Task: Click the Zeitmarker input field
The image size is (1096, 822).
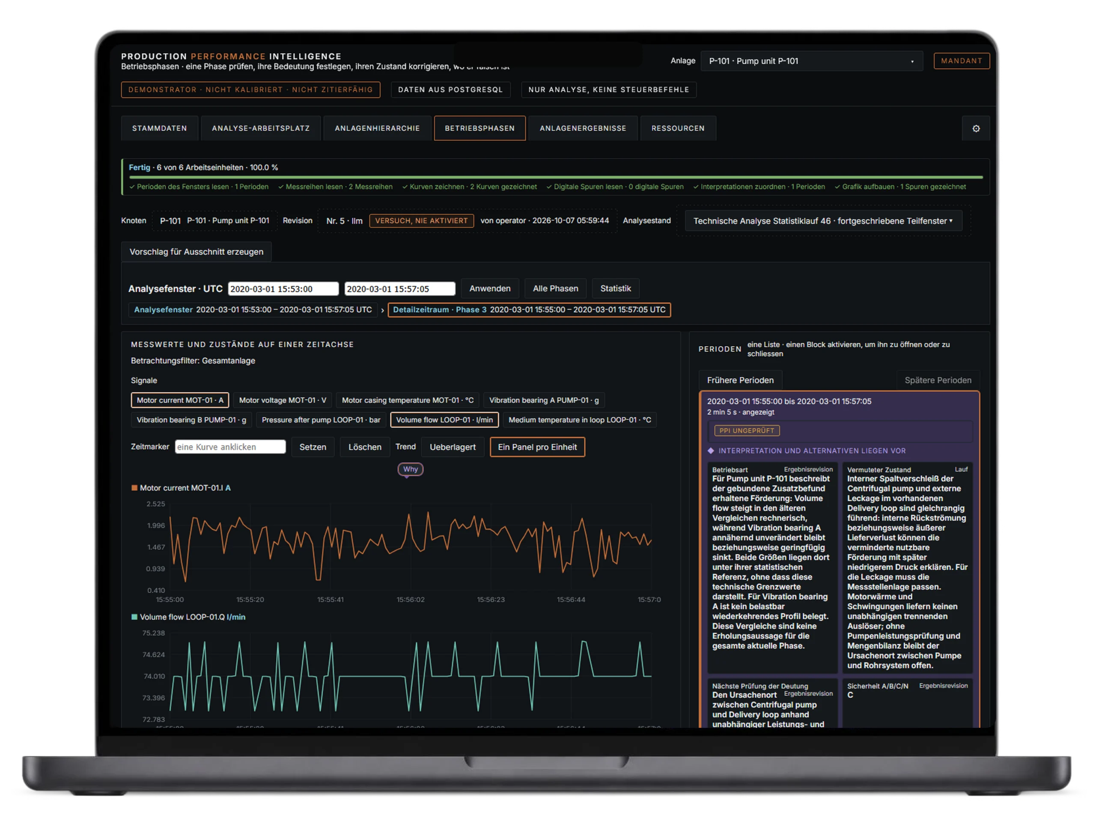Action: tap(230, 447)
